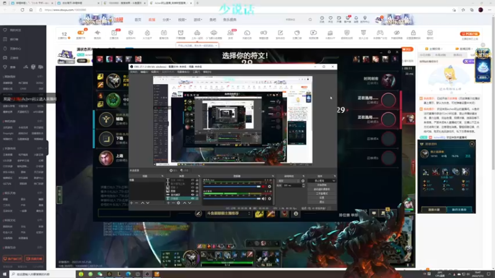Open the 帮助 menu in OBS menu bar
Image resolution: width=495 pixels, height=278 pixels.
tap(207, 72)
